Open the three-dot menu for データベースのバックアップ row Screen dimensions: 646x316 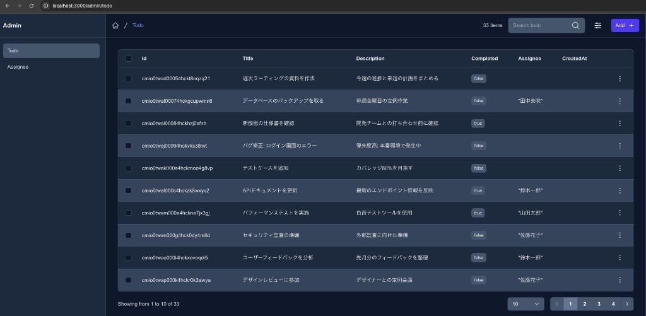pyautogui.click(x=620, y=101)
